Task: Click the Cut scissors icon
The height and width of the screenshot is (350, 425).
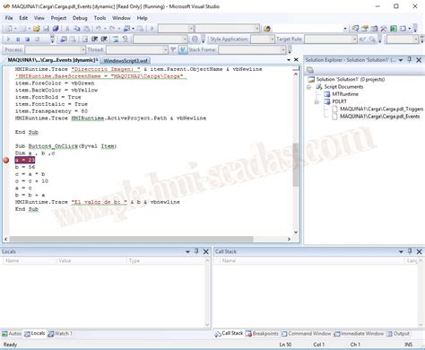Action: pyautogui.click(x=67, y=29)
